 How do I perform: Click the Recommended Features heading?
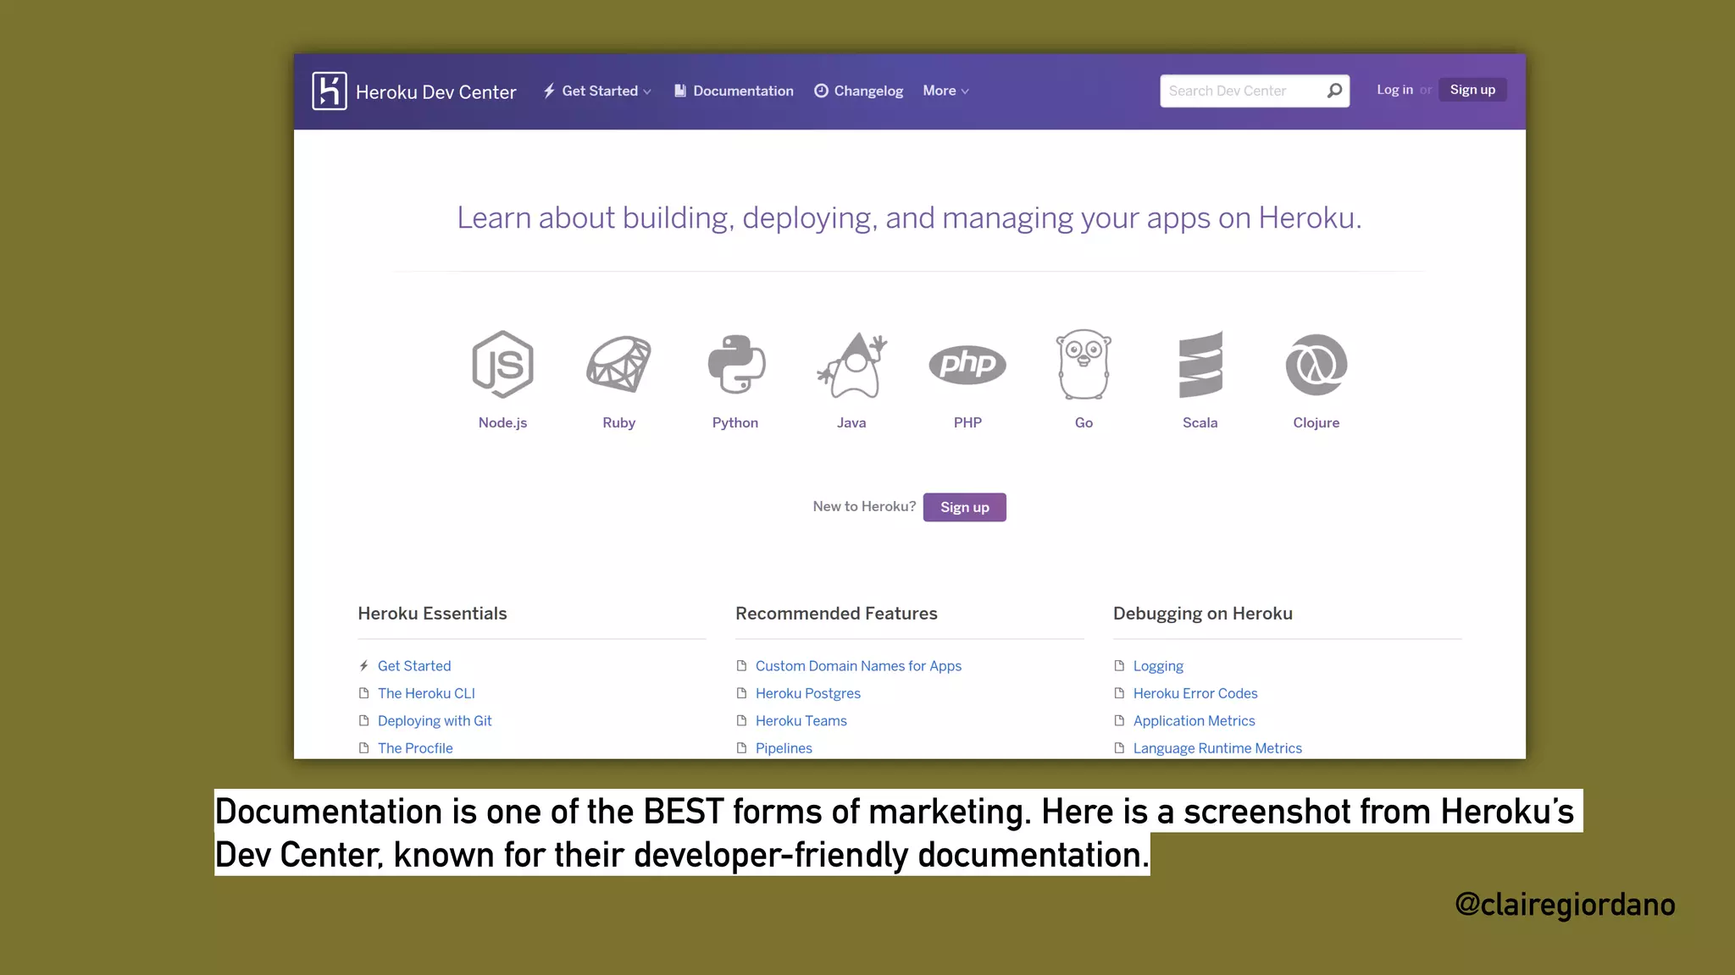coord(836,614)
